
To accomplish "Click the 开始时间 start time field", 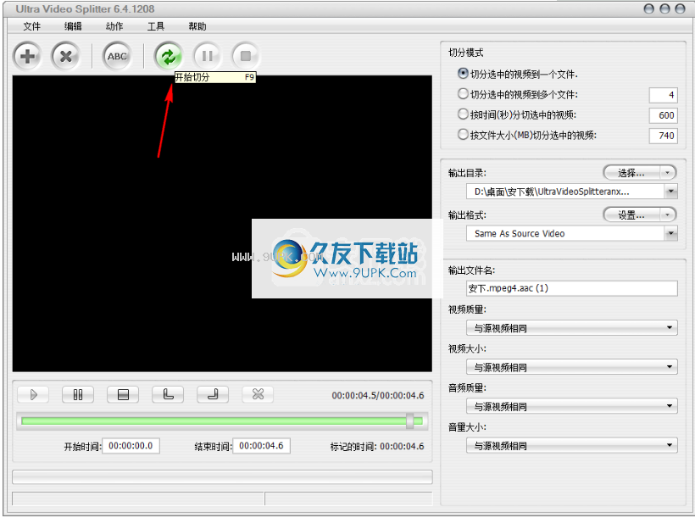I will [x=131, y=446].
